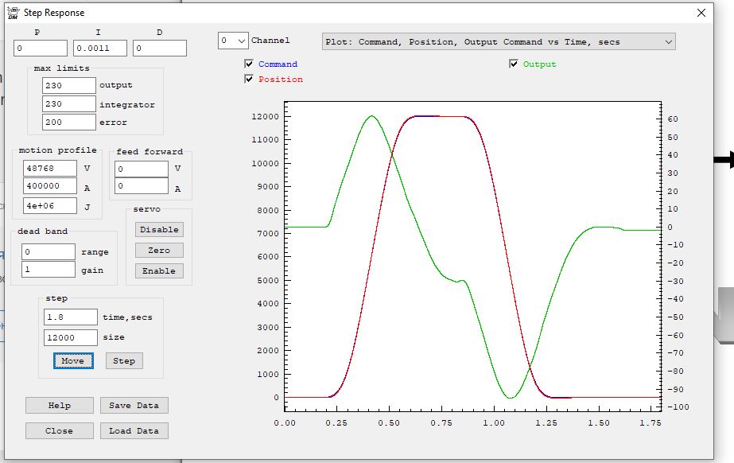Click Save Data button
The width and height of the screenshot is (734, 463).
(x=134, y=405)
